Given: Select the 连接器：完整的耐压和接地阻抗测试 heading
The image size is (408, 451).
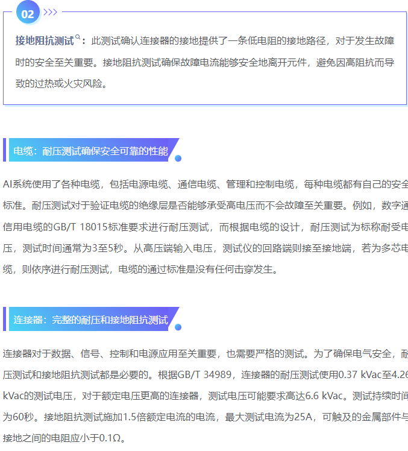Looking at the screenshot, I should pyautogui.click(x=91, y=320).
